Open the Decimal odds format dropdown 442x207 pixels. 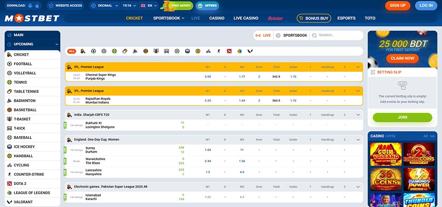click(x=105, y=6)
